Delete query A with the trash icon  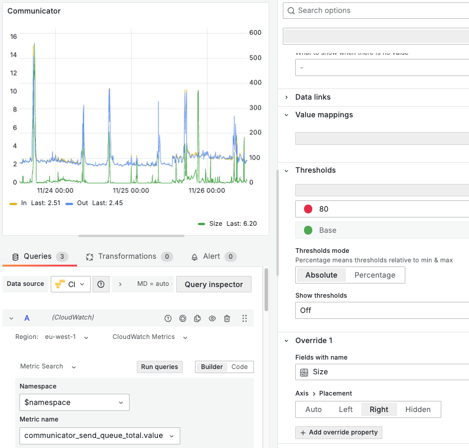(x=227, y=318)
